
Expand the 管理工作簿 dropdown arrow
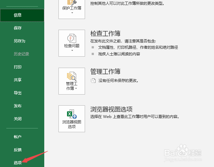click(76, 88)
